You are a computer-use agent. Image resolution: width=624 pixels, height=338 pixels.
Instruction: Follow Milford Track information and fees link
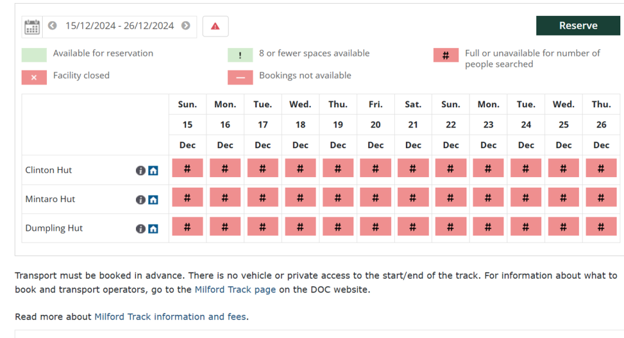pos(170,317)
